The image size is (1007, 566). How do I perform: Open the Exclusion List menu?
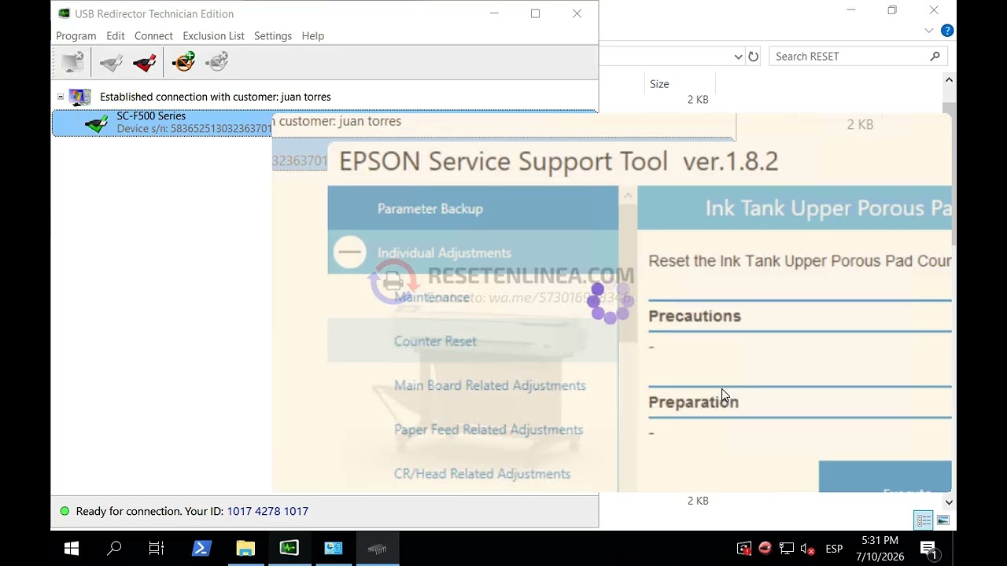(213, 36)
